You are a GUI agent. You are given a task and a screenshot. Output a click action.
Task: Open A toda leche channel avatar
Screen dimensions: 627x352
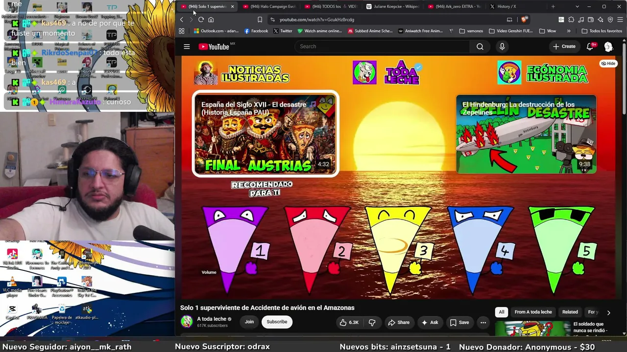click(187, 322)
